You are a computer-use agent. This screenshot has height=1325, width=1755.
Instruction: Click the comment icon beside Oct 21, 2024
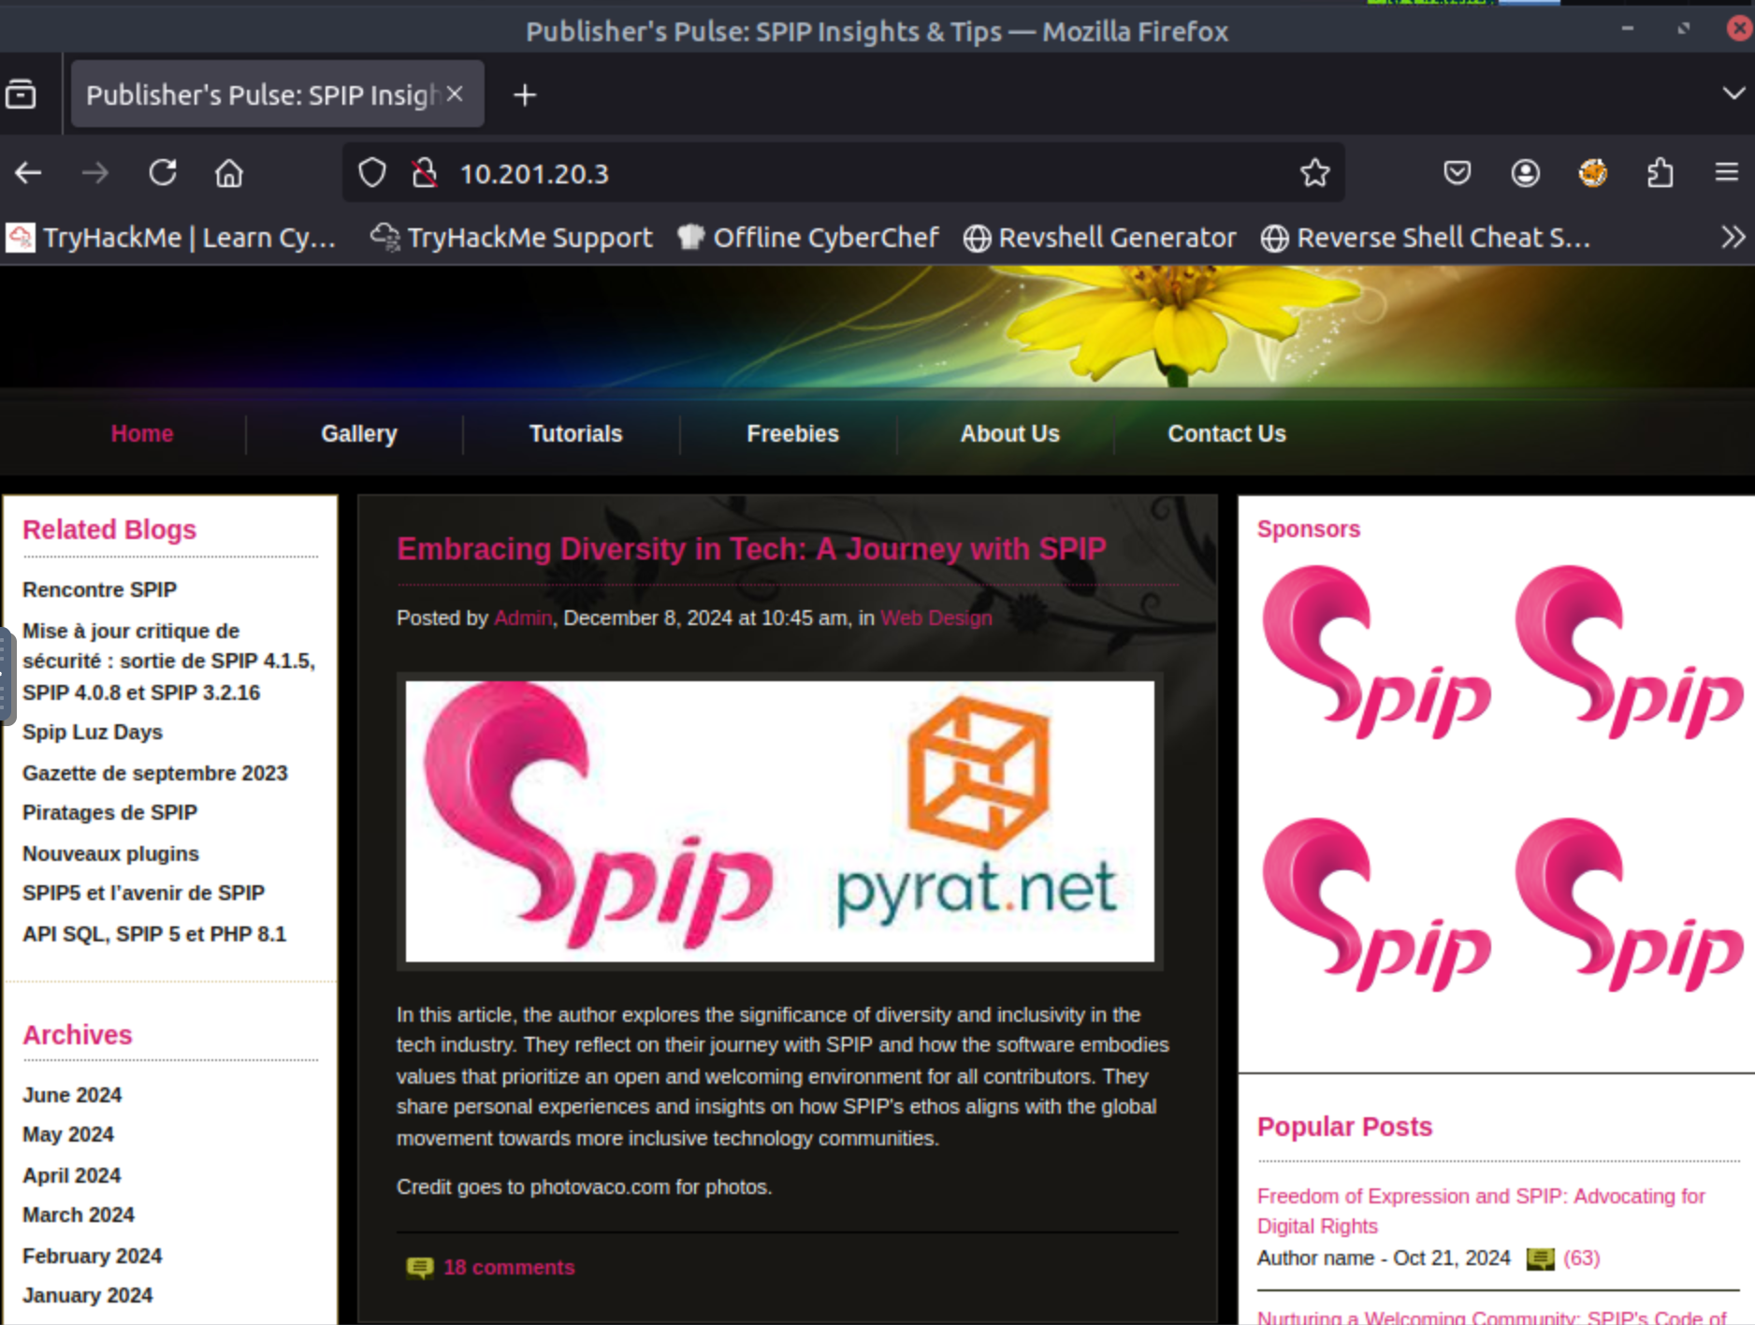click(x=1540, y=1259)
